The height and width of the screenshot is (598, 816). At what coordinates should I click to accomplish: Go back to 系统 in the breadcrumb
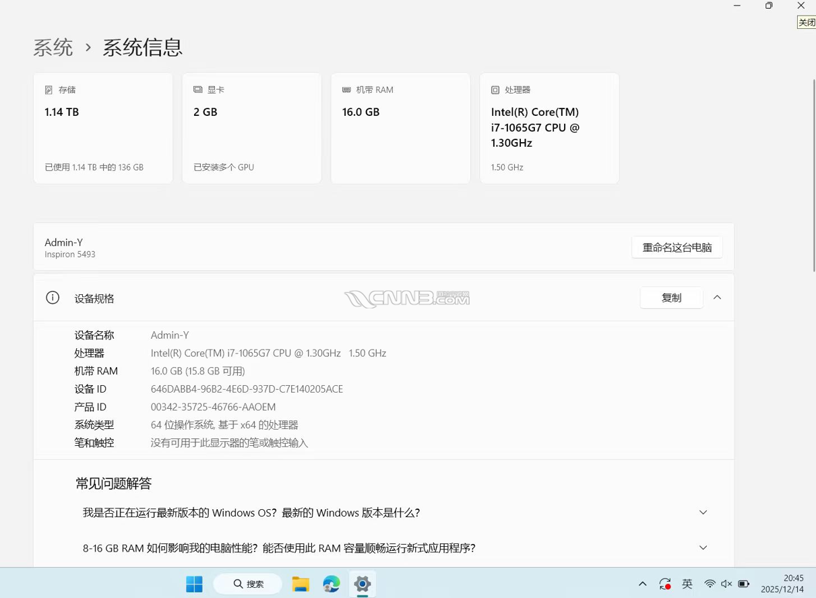pyautogui.click(x=53, y=48)
